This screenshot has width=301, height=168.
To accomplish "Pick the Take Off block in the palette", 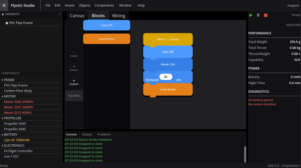I will (106, 25).
